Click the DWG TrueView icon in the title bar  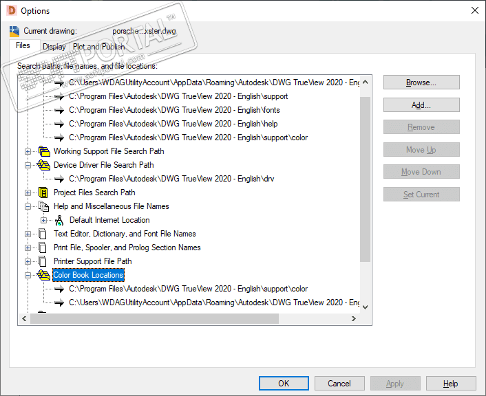point(12,10)
